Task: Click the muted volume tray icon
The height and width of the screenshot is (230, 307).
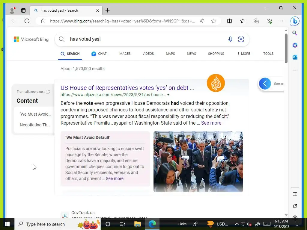Action: (249, 224)
